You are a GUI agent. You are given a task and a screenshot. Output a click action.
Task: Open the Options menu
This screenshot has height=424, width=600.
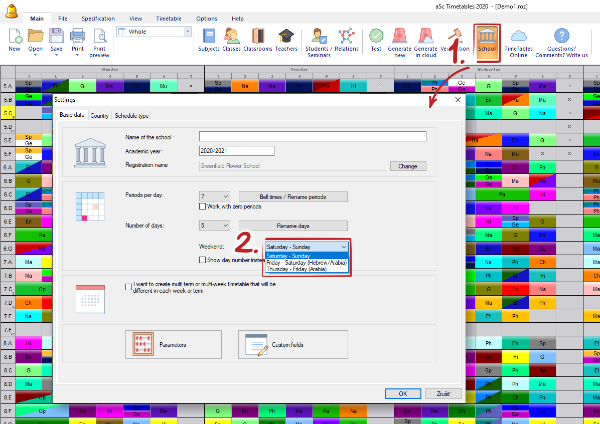coord(207,19)
